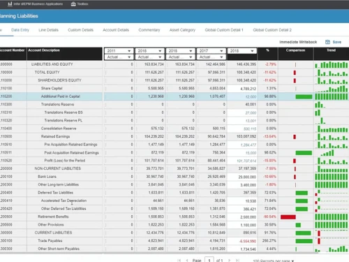This screenshot has width=349, height=262.
Task: Edit Additional Paid in Capital 2018 cell 12,000
Action: [242, 96]
